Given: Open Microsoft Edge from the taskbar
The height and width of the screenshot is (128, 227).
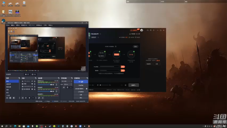Looking at the screenshot, I should (15, 126).
